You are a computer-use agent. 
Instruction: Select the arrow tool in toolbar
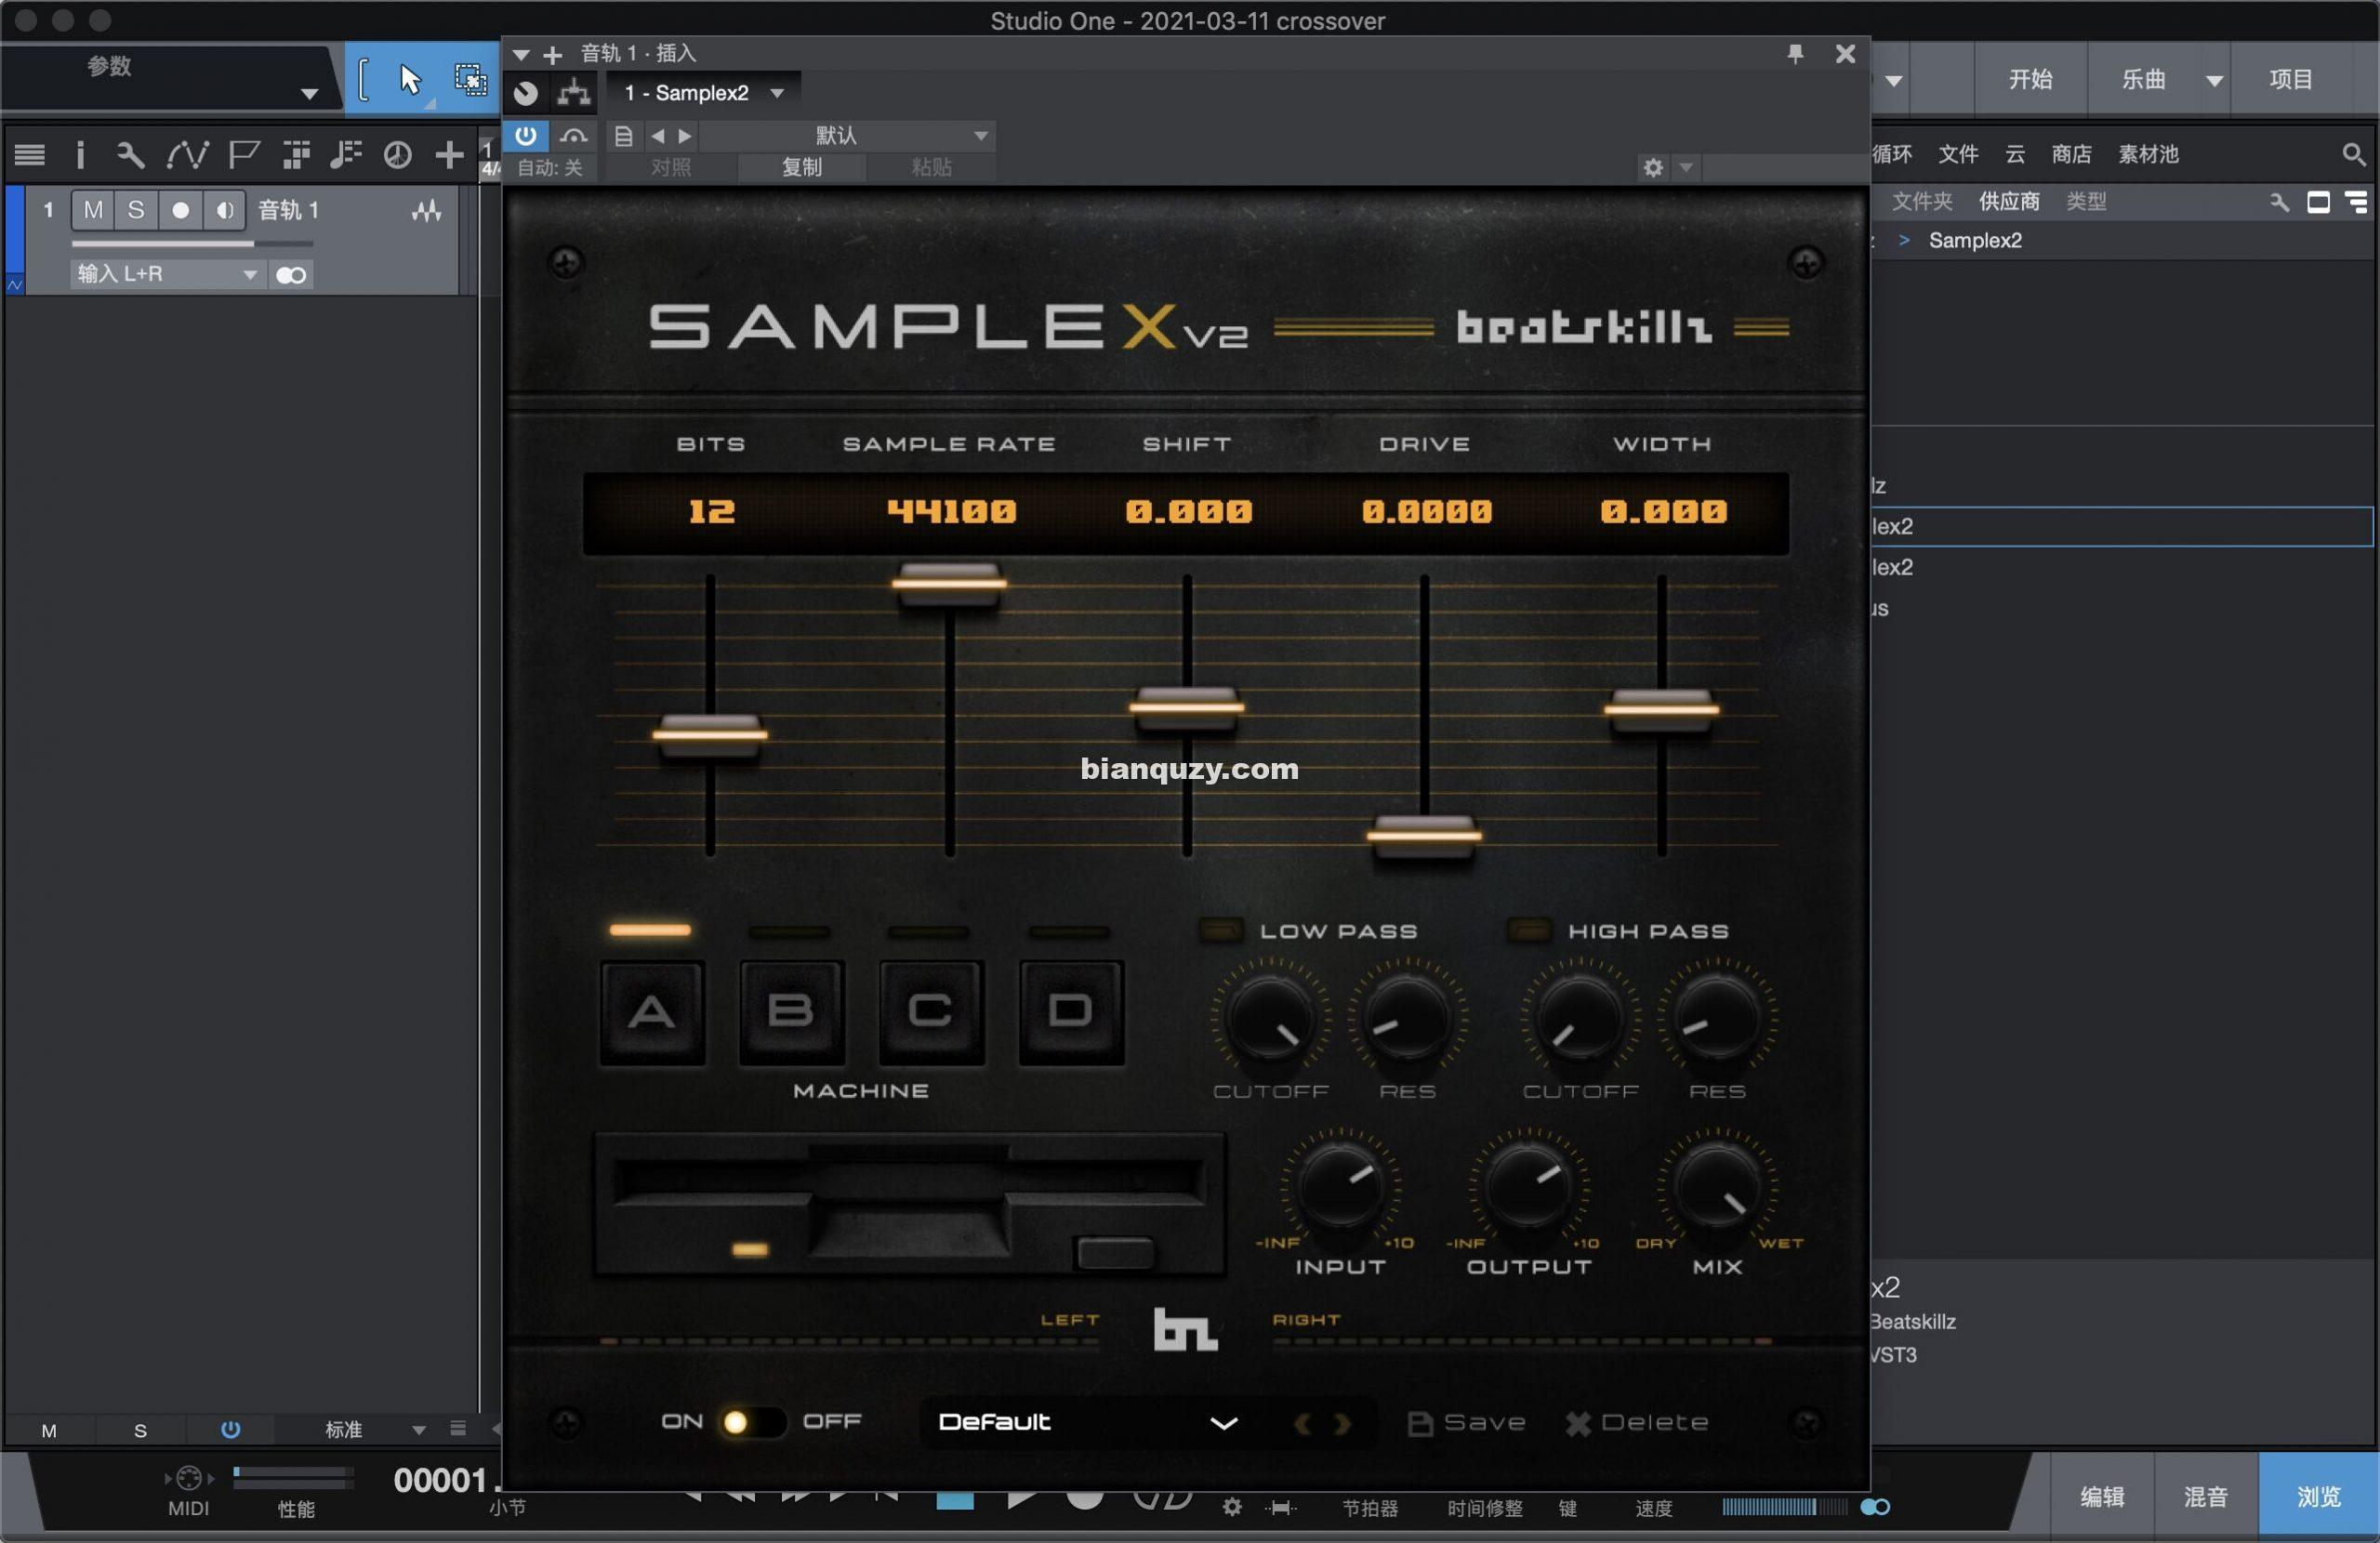click(x=410, y=79)
